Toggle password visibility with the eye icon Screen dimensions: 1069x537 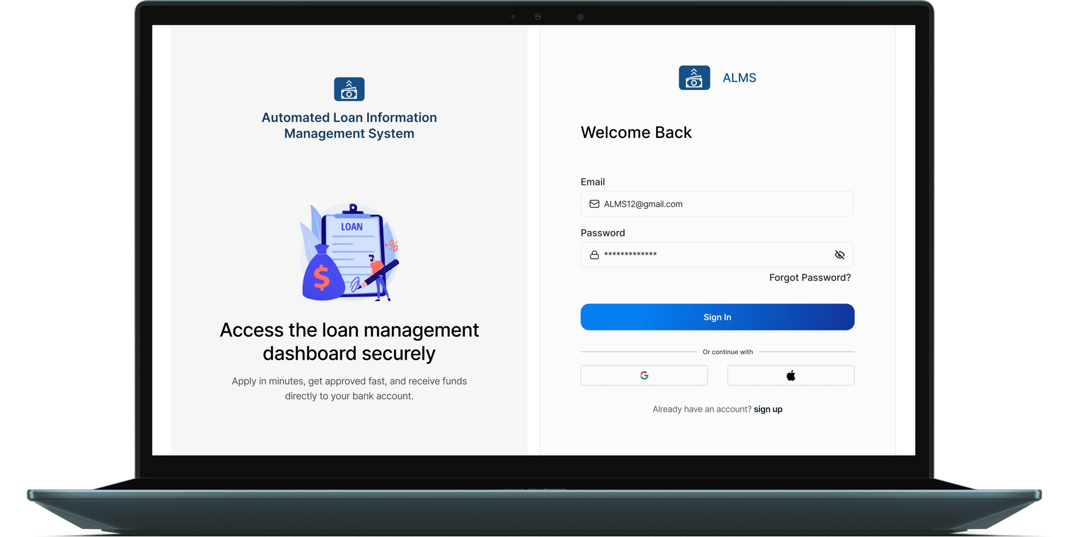tap(839, 255)
